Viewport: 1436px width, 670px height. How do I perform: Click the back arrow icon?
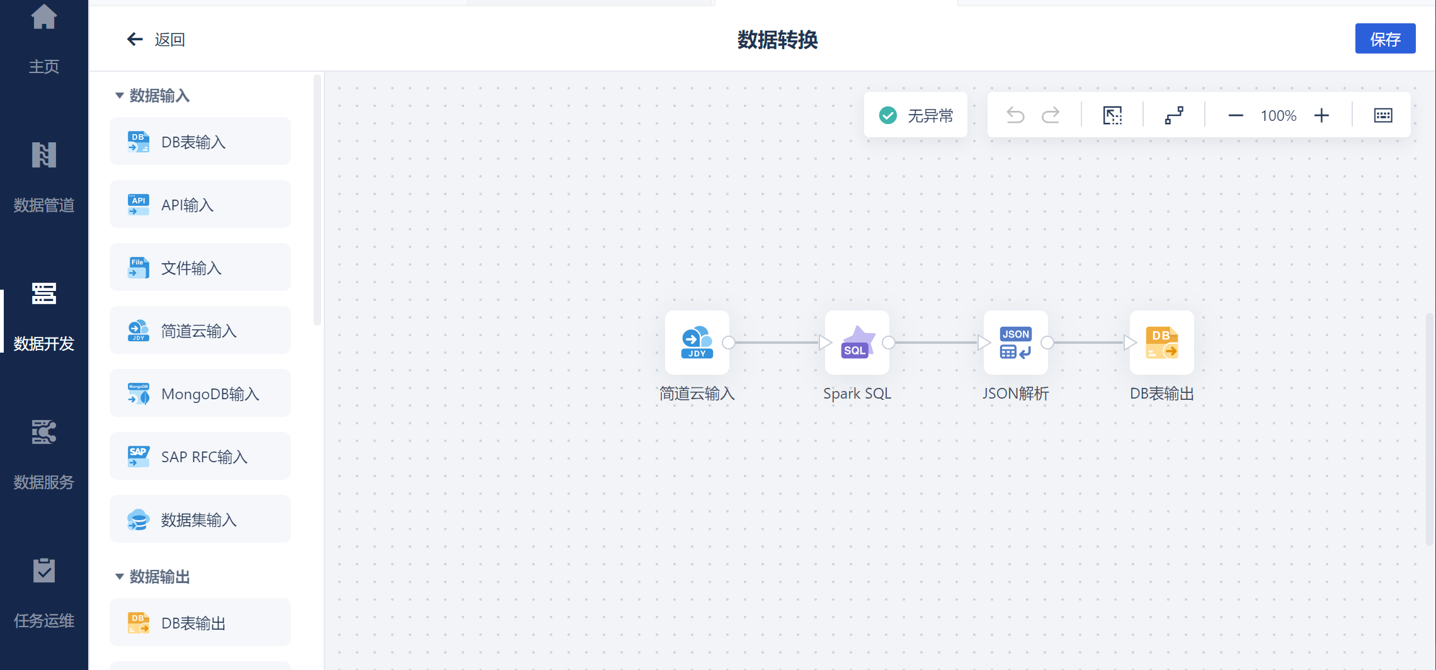coord(135,40)
